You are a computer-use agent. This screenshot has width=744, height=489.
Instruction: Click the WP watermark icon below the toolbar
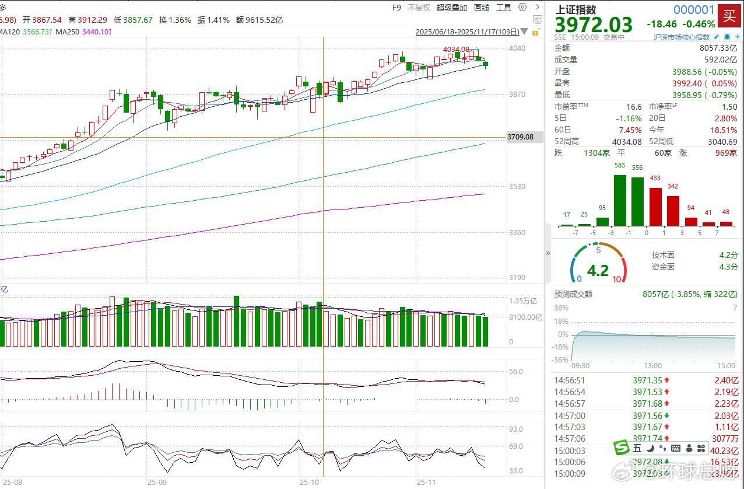point(538,19)
